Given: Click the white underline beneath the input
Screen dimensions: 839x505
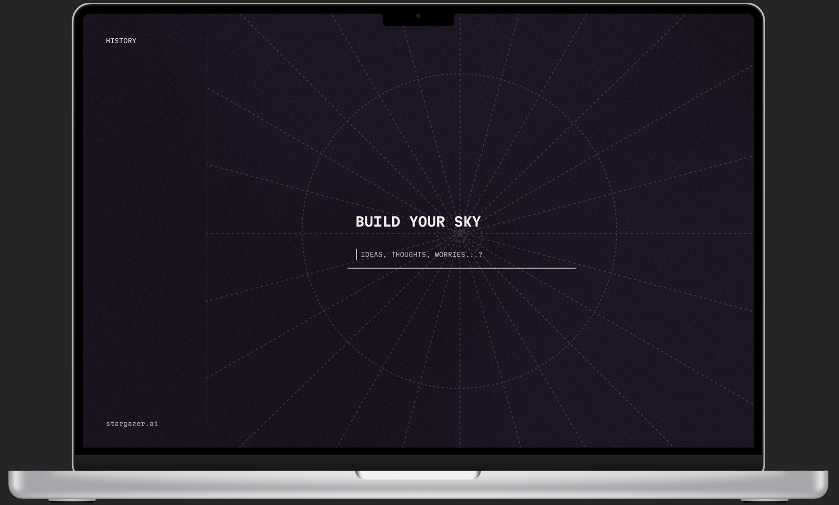Looking at the screenshot, I should tap(461, 268).
